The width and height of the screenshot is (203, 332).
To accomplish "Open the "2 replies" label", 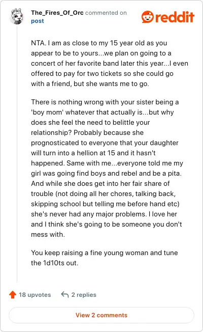I will [x=84, y=295].
